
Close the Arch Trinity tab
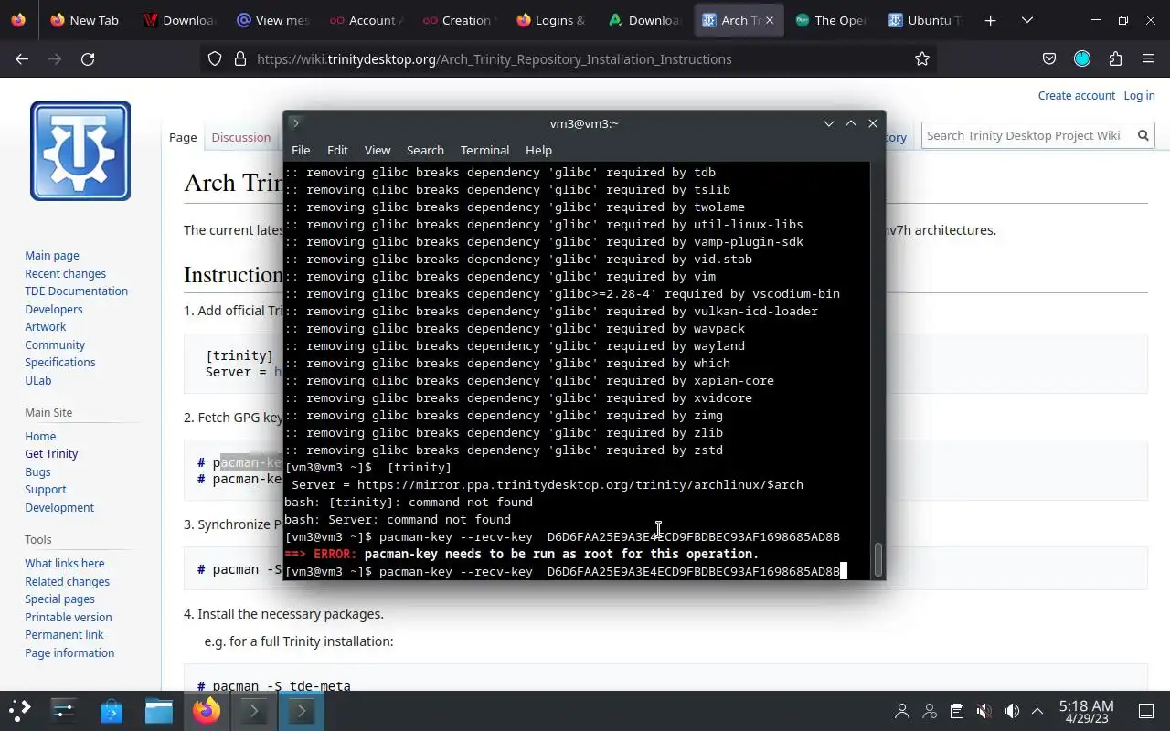769,19
